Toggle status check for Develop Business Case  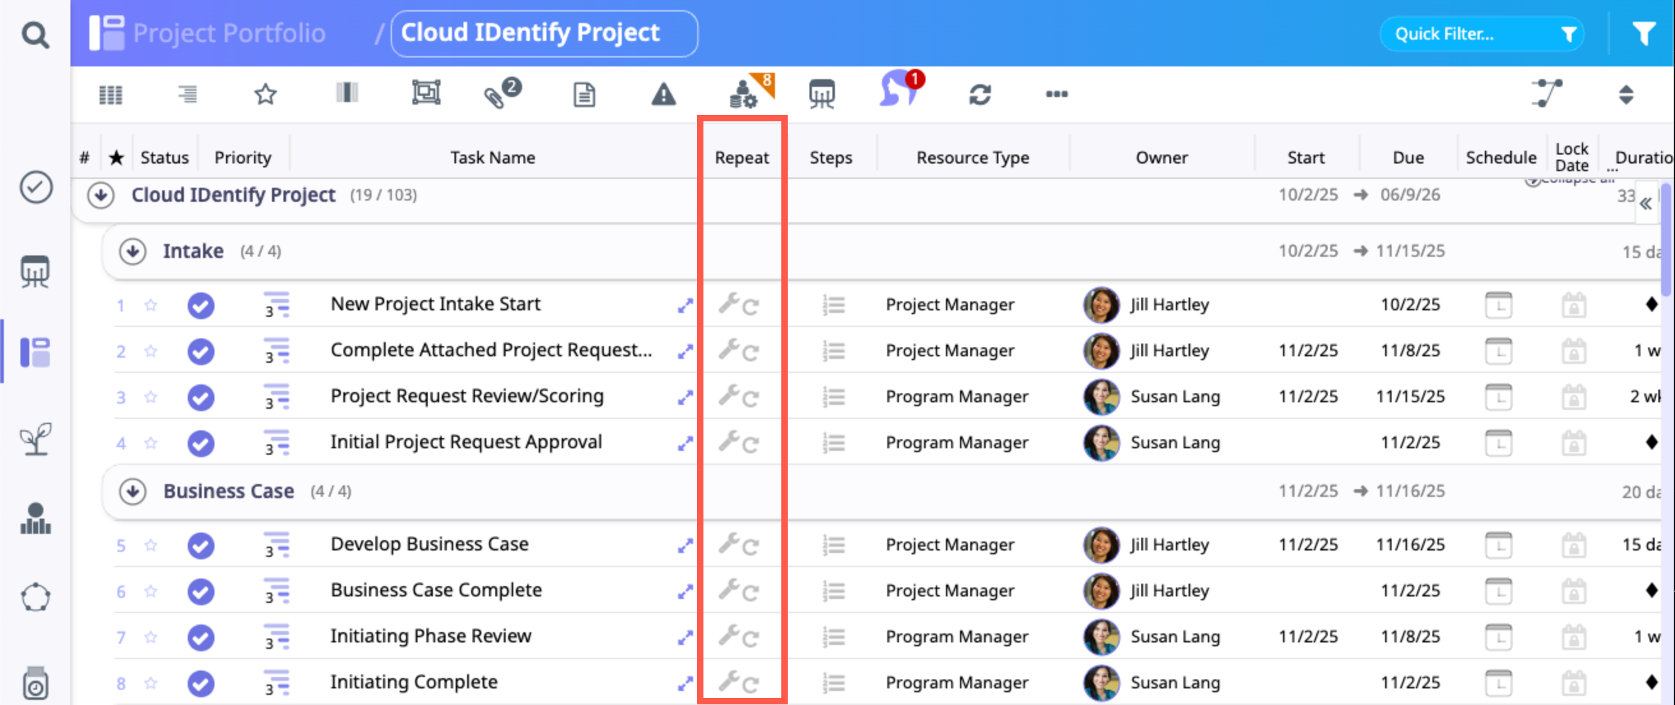tap(201, 545)
